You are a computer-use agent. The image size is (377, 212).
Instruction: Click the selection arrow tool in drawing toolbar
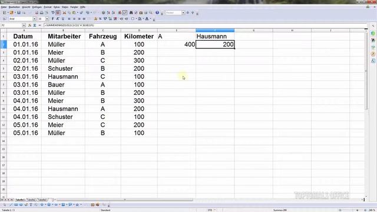click(x=5, y=205)
